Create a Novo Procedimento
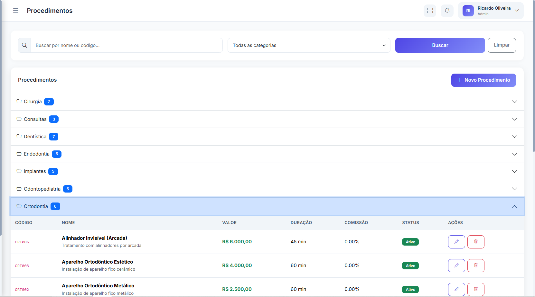 pyautogui.click(x=483, y=80)
